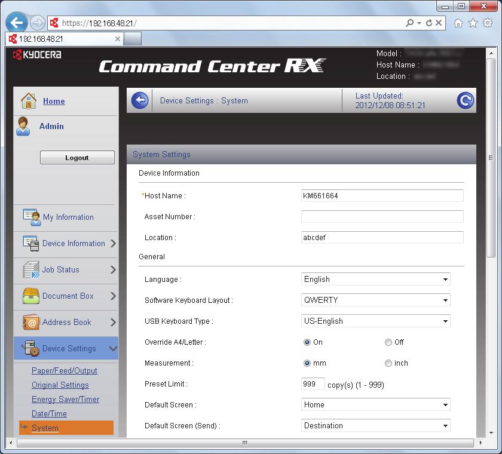Expand the Document Box chevron
Viewport: 502px width, 454px height.
(113, 296)
